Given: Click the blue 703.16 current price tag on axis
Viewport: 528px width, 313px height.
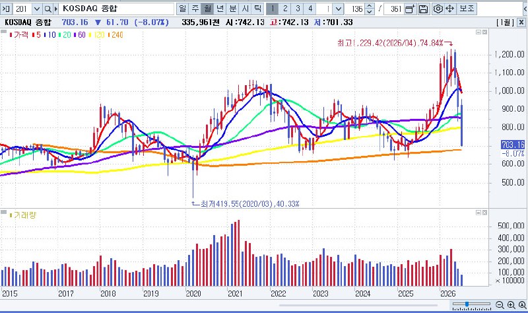Looking at the screenshot, I should click(513, 145).
